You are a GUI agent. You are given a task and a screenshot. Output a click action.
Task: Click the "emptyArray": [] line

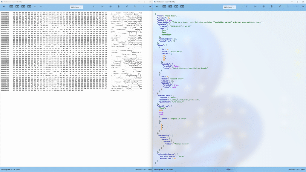[167, 41]
